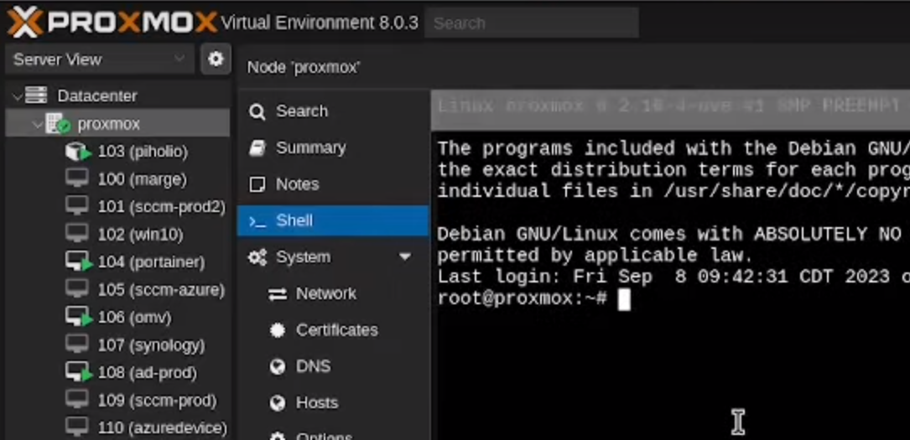Select 103 (piholio) in the tree

tap(143, 152)
